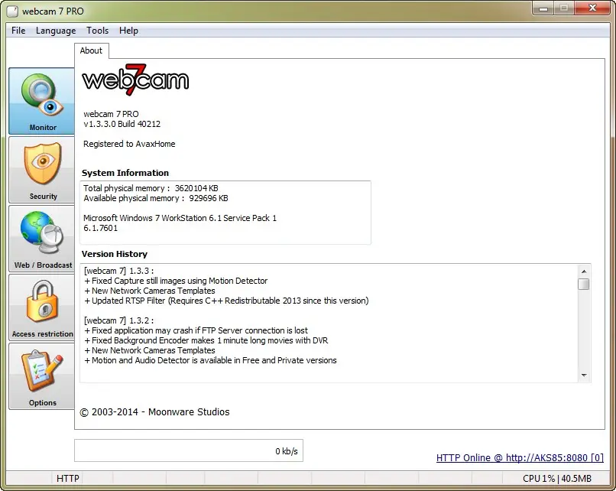Click the 6.1.7601 build number text

click(101, 228)
